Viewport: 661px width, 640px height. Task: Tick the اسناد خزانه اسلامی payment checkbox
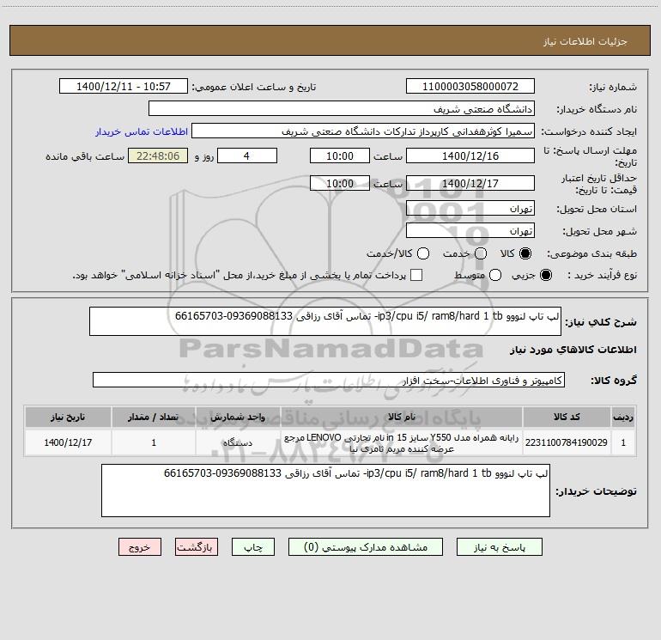tap(416, 275)
